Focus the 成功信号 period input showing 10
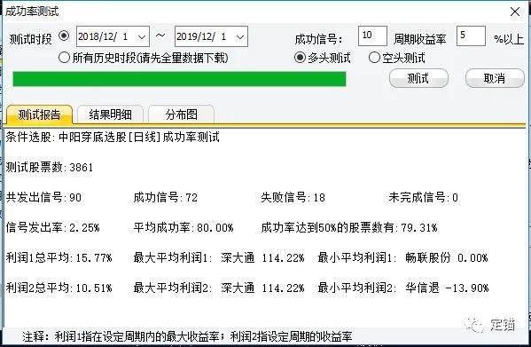This screenshot has width=531, height=347. [372, 35]
